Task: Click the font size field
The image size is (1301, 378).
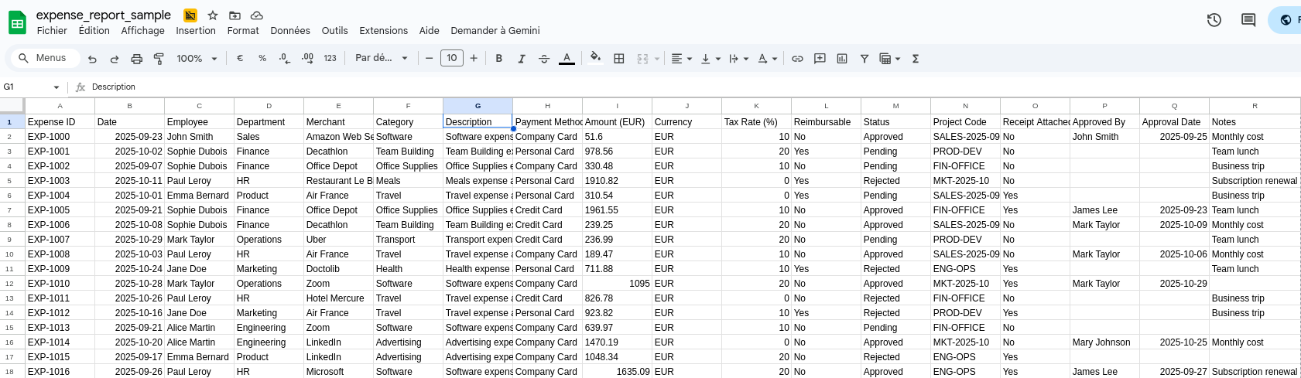Action: click(451, 58)
